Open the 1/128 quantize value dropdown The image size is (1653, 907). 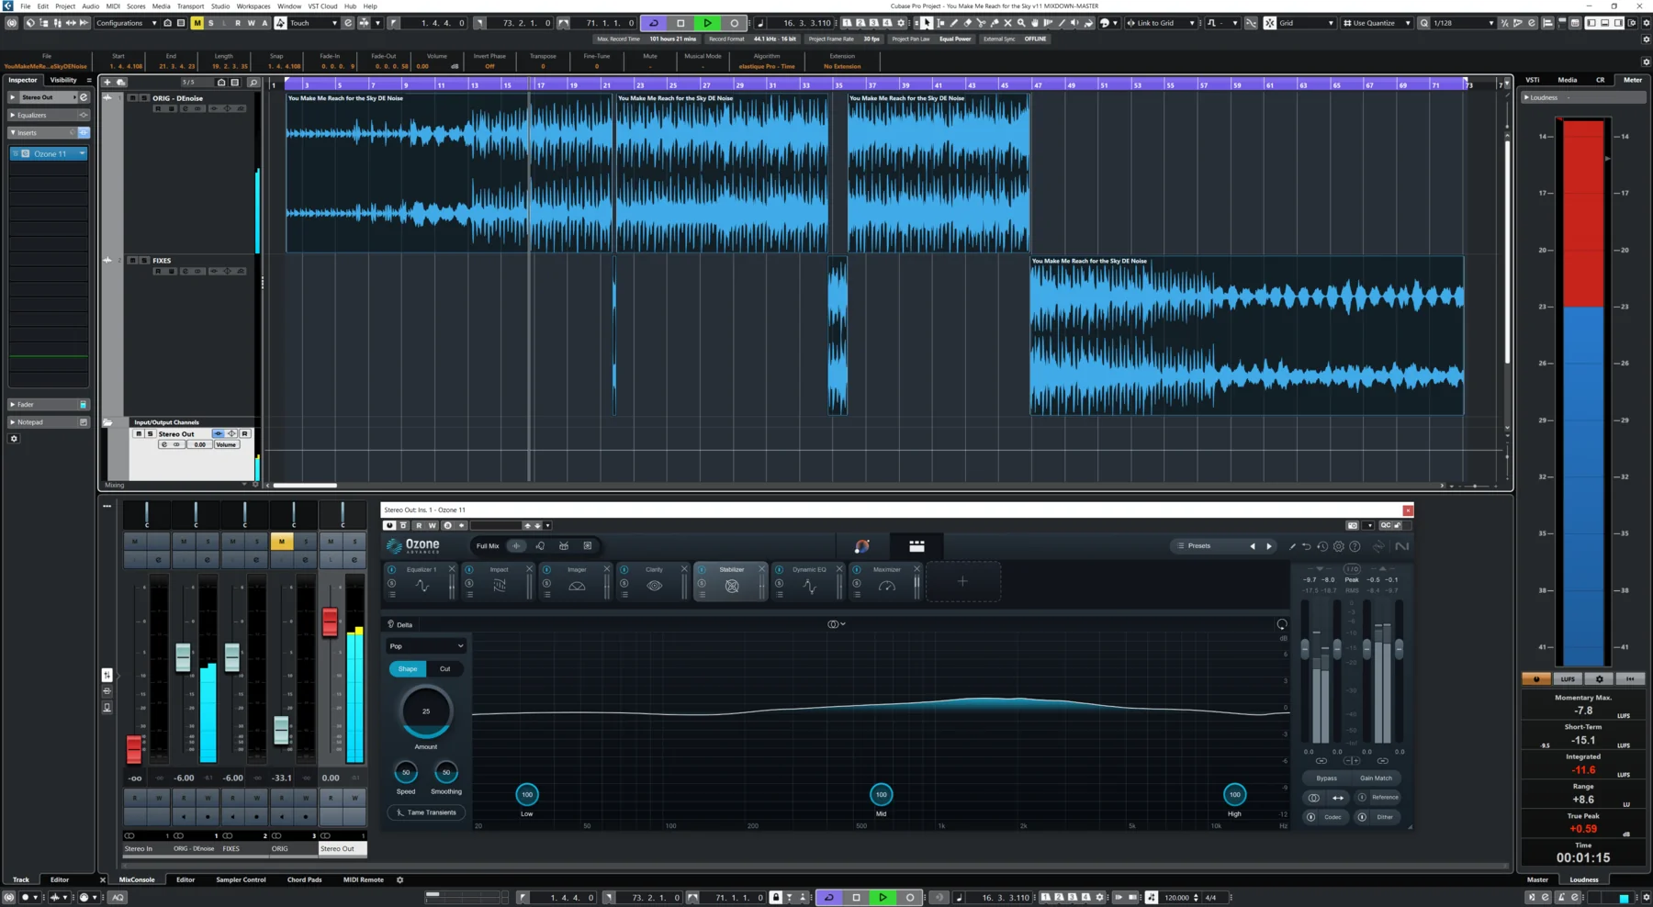(x=1463, y=23)
